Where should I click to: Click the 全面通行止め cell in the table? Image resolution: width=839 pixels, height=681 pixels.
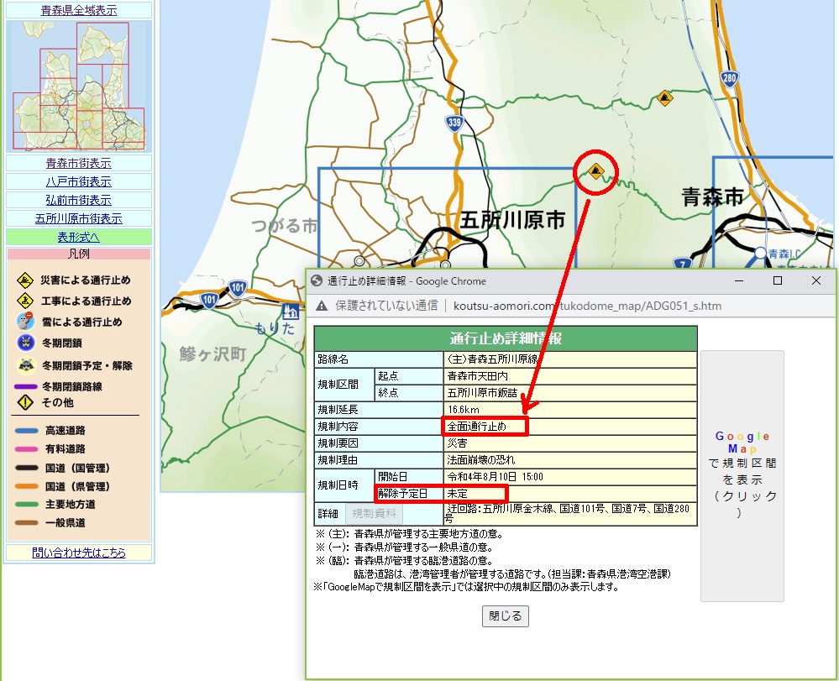tap(570, 427)
